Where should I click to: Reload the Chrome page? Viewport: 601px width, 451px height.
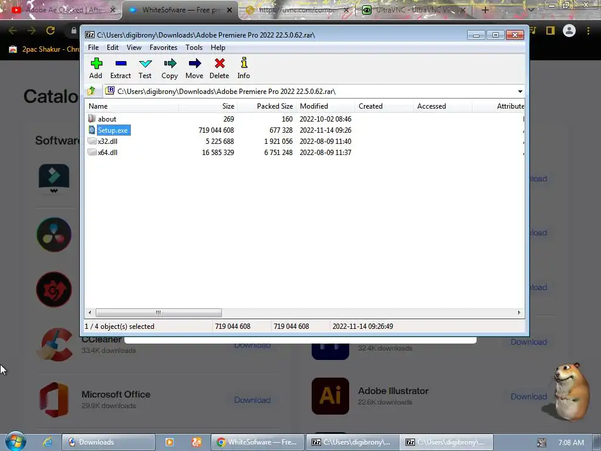(50, 31)
